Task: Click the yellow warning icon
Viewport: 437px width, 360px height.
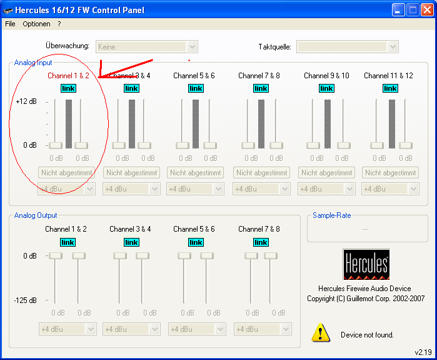Action: (321, 332)
